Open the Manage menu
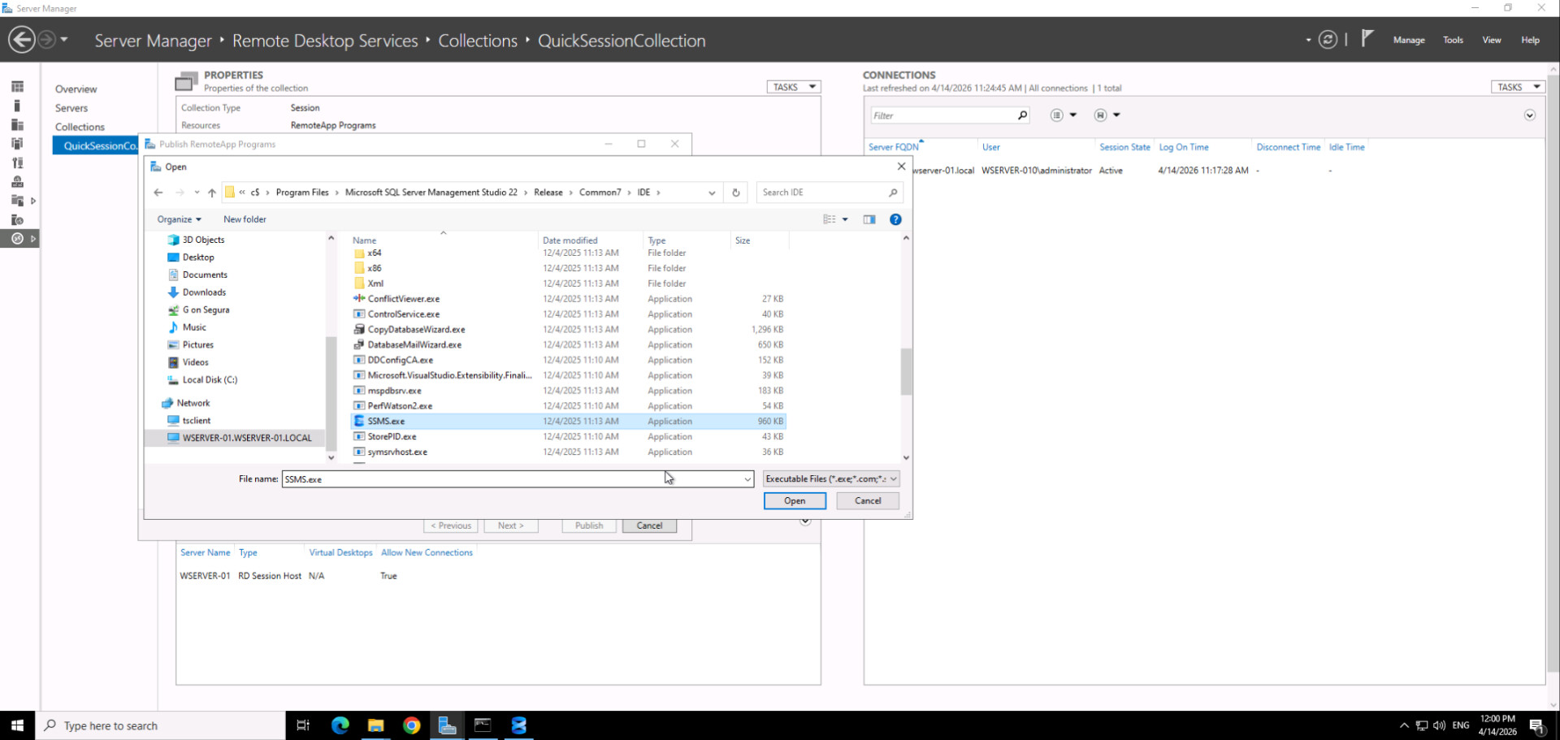 click(x=1408, y=40)
